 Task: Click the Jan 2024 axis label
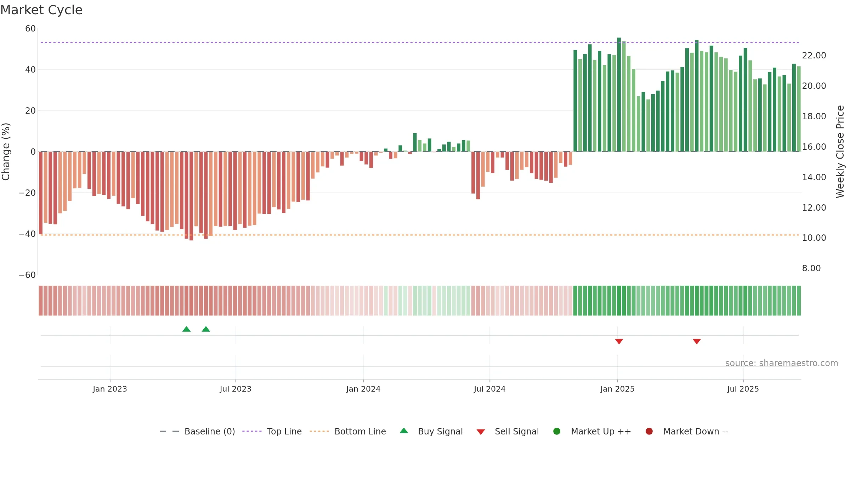coord(363,389)
